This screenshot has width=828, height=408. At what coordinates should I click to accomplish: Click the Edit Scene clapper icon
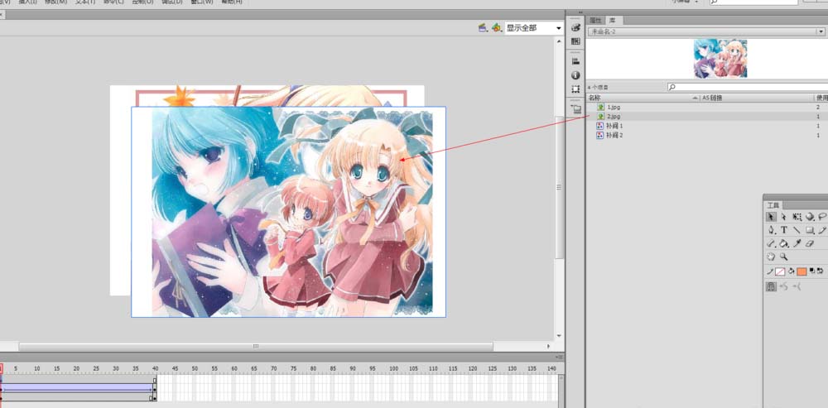[483, 27]
